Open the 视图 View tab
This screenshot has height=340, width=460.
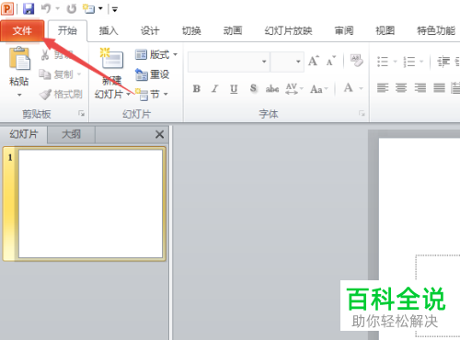(x=385, y=30)
